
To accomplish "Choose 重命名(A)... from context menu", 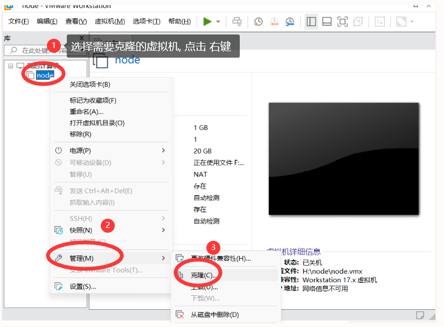I will [86, 112].
